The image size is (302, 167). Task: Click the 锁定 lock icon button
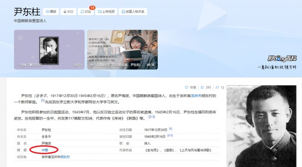click(x=69, y=12)
